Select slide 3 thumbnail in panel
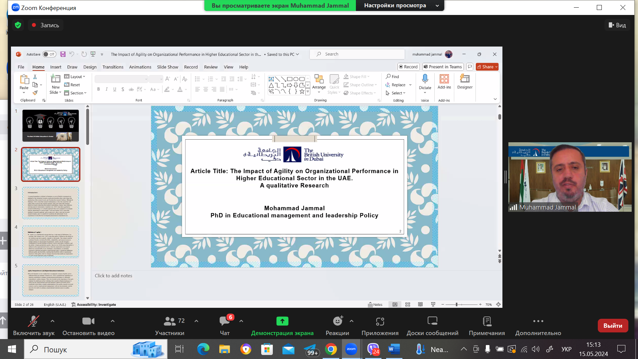The image size is (638, 359). [51, 203]
